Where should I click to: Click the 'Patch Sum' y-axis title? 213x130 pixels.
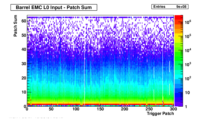coord(15,26)
